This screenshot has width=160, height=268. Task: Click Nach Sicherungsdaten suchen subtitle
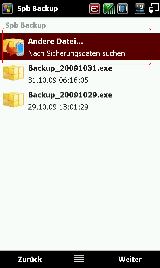click(x=77, y=54)
